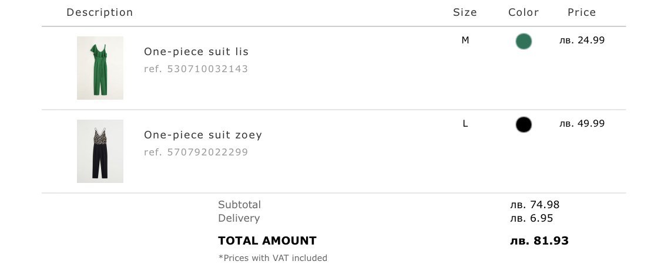
Task: Click the Delivery cost лв. 6.95
Action: click(x=532, y=218)
